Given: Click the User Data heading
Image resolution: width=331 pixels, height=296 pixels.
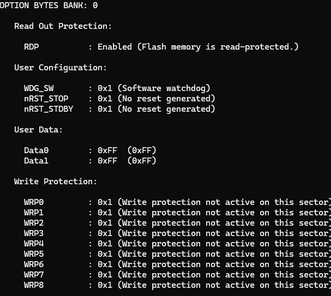Looking at the screenshot, I should (38, 130).
